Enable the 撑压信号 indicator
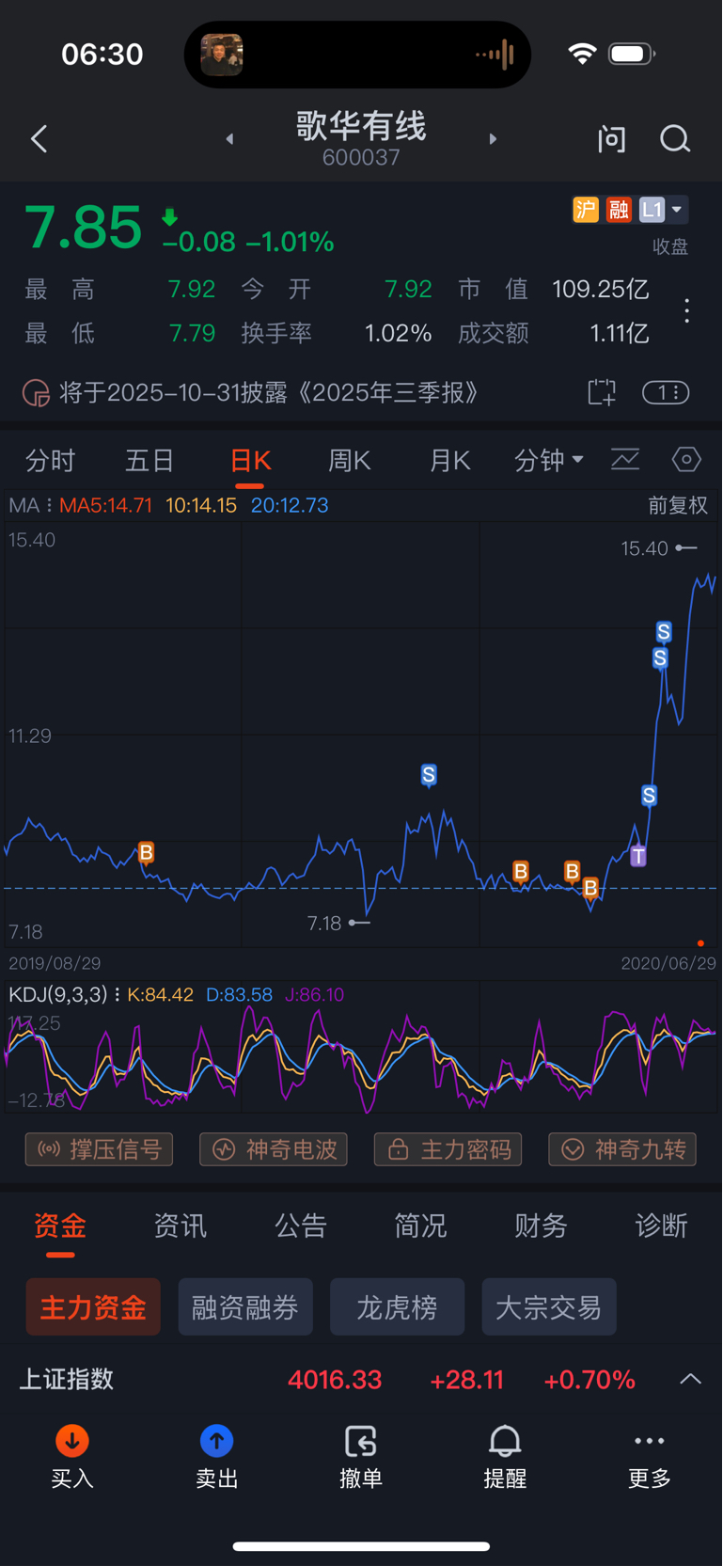The image size is (723, 1566). point(99,1149)
